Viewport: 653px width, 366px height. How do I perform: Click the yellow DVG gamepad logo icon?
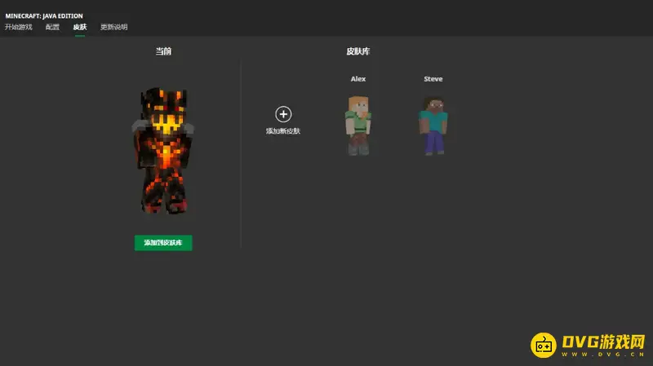click(544, 345)
